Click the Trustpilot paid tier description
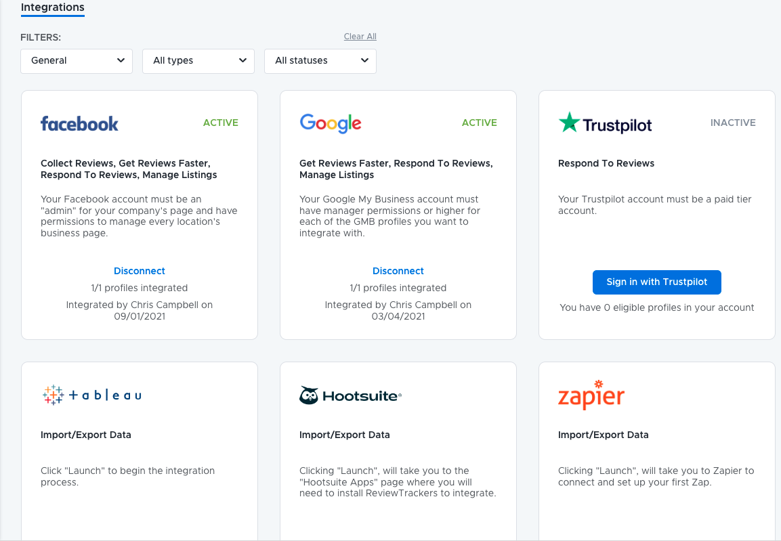The image size is (781, 541). pyautogui.click(x=654, y=204)
